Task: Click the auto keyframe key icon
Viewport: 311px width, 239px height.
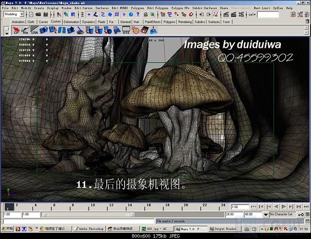Action: (301, 215)
